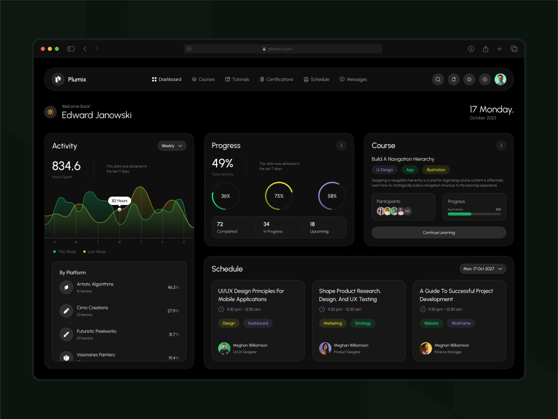Click browser share icon
This screenshot has width=558, height=419.
click(485, 49)
